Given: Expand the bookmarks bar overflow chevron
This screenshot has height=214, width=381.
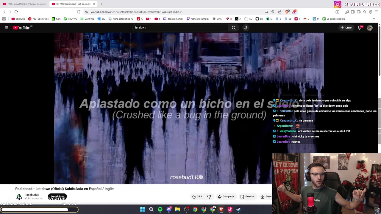Looking at the screenshot, I should 374,19.
